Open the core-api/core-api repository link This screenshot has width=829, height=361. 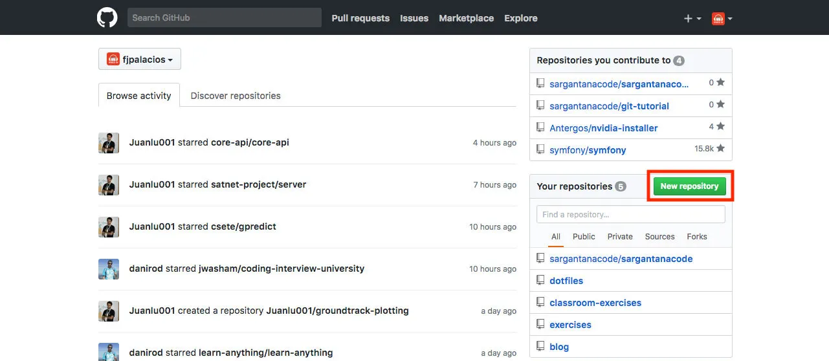(x=250, y=142)
